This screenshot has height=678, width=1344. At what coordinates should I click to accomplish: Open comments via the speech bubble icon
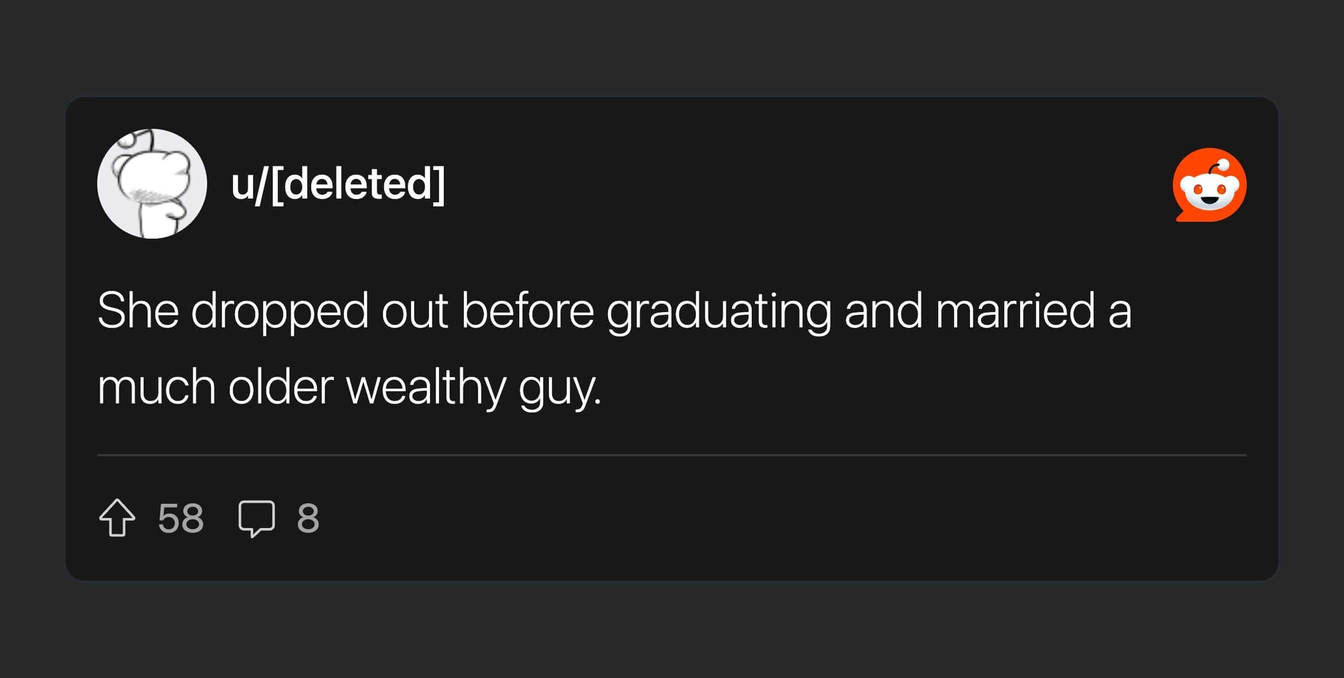(257, 518)
